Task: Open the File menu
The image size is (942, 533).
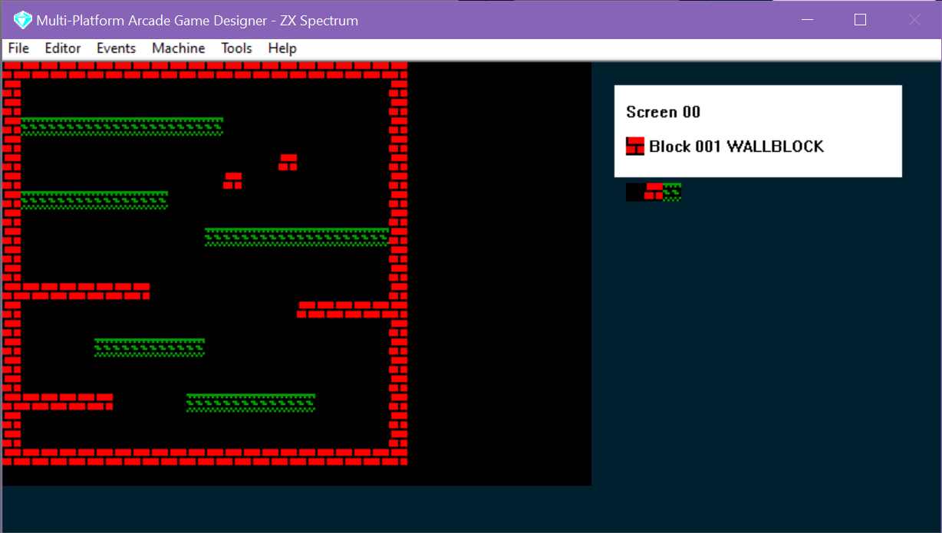Action: coord(18,48)
